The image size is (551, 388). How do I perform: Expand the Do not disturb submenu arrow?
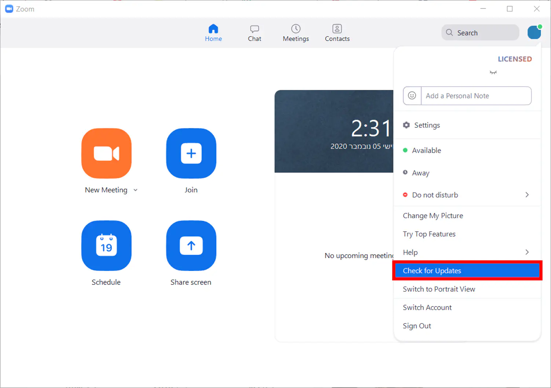(x=527, y=195)
